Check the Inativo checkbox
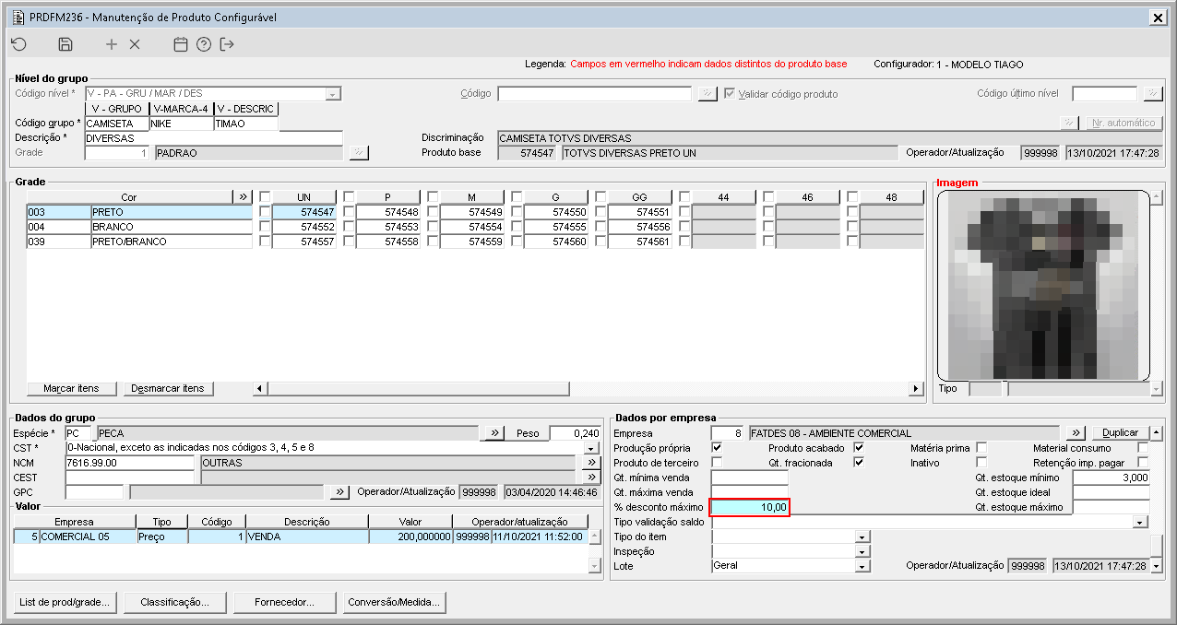1177x625 pixels. coord(981,462)
